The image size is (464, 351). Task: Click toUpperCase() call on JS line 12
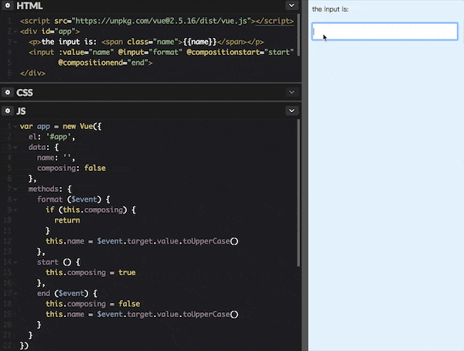(210, 241)
